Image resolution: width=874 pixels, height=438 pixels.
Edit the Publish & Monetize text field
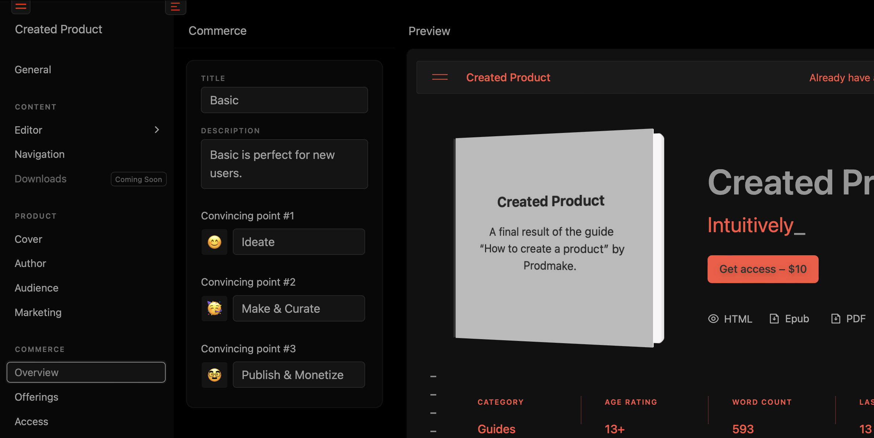(298, 375)
